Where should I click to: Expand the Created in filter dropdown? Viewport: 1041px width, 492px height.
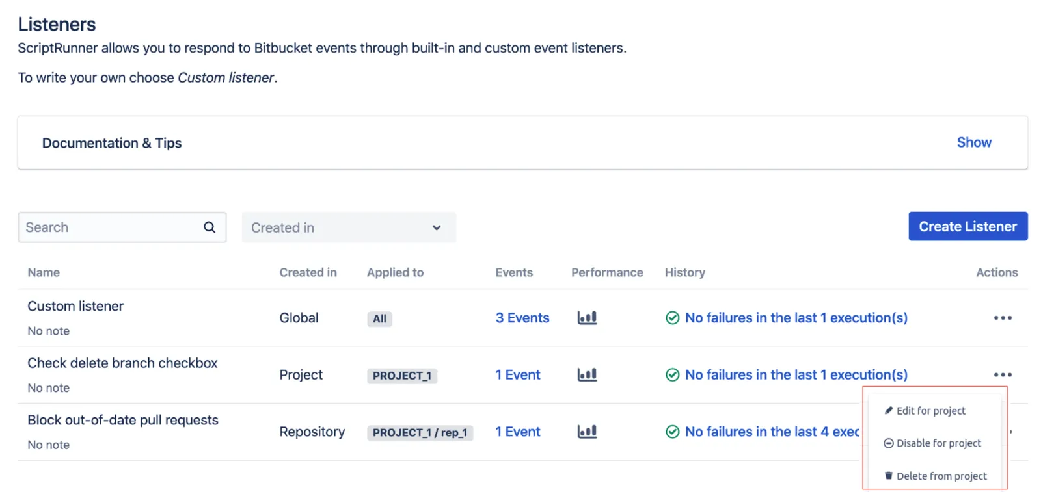click(x=349, y=227)
